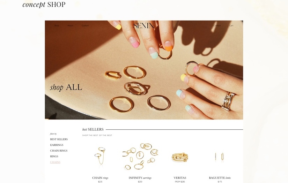
Task: Open the Contact page link
Action: [x=217, y=25]
